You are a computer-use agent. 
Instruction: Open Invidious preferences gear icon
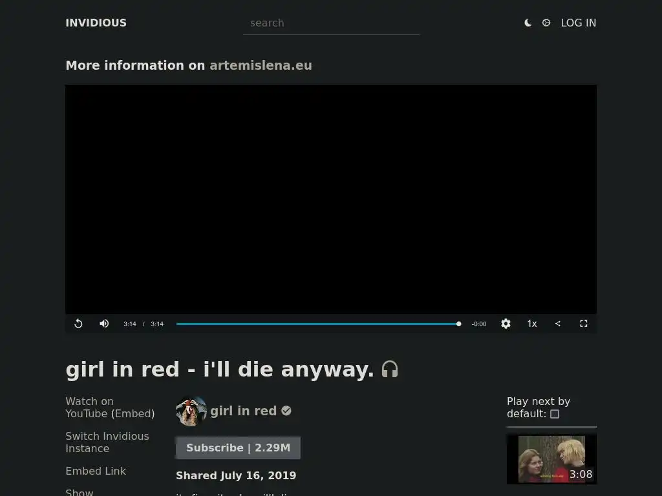(546, 23)
